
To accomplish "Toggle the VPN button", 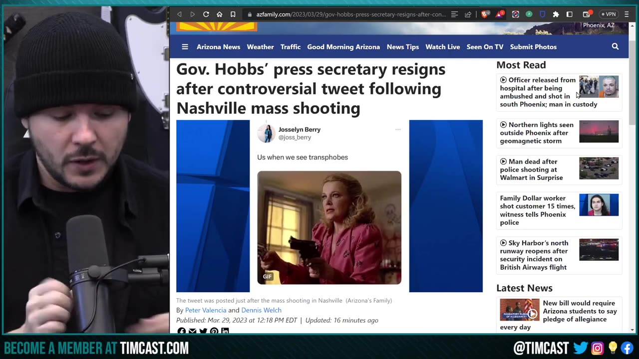I will [608, 14].
